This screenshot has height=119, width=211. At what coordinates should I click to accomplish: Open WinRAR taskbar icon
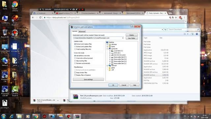(x=77, y=116)
